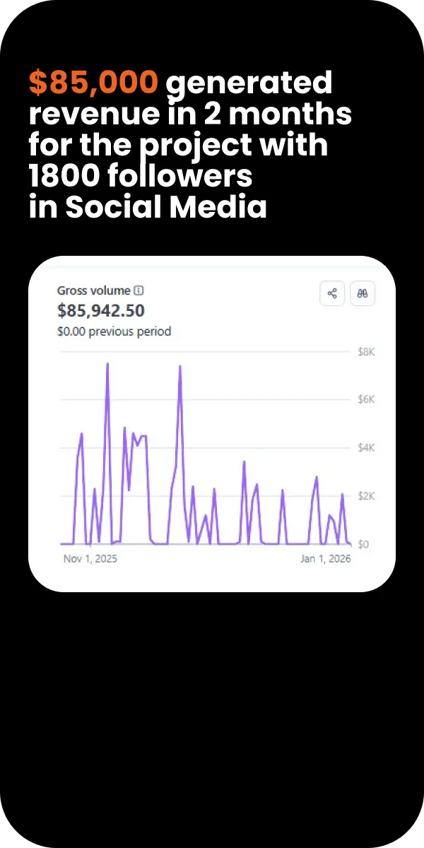The image size is (424, 848).
Task: Select the Gross volume label
Action: pos(94,290)
